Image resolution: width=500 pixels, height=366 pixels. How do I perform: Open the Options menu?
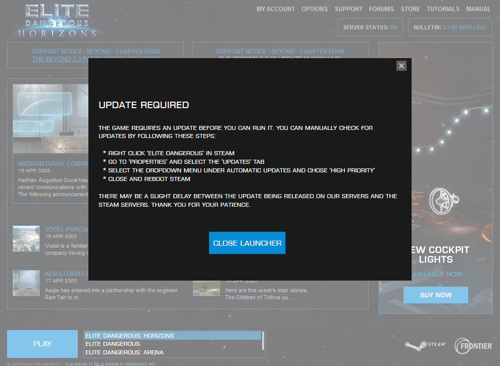pos(315,9)
